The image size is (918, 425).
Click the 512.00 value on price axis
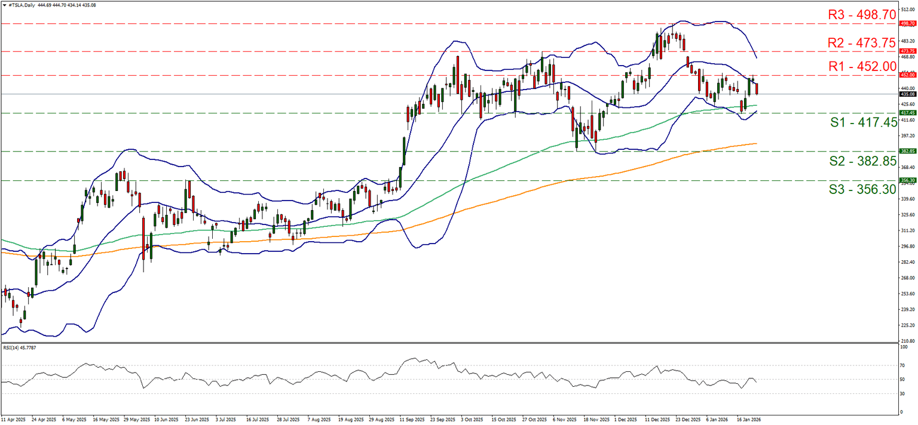[908, 9]
